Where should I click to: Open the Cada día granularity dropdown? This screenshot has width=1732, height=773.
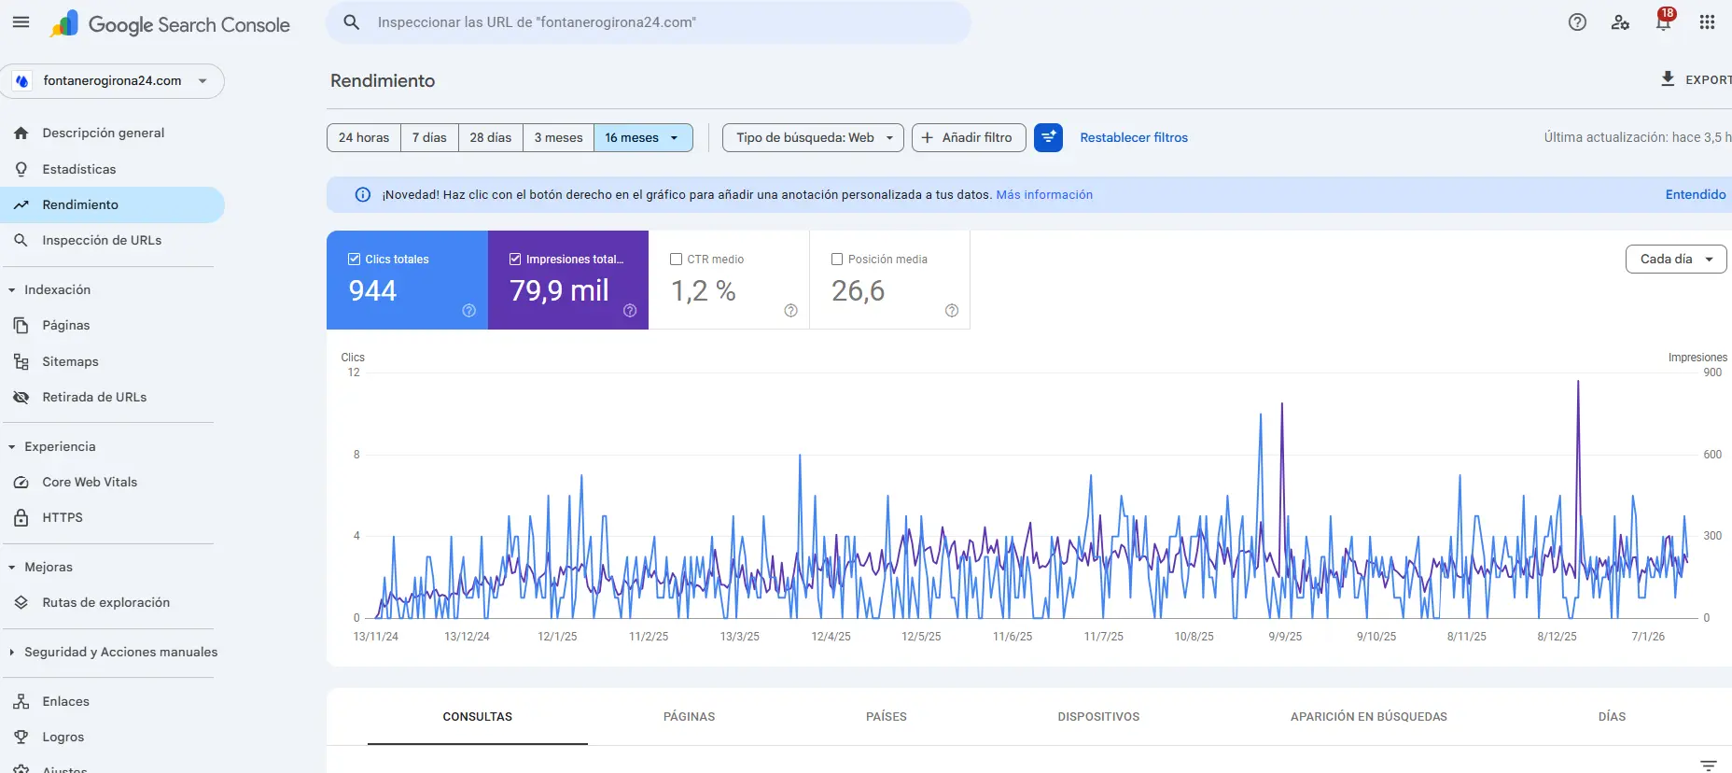pyautogui.click(x=1675, y=259)
